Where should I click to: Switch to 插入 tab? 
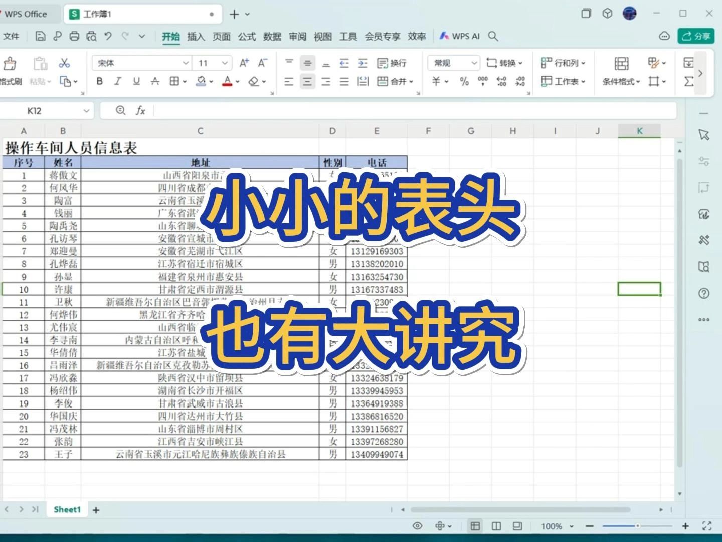point(196,36)
